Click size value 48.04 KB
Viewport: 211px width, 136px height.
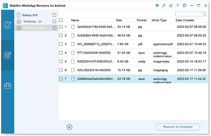point(124,35)
